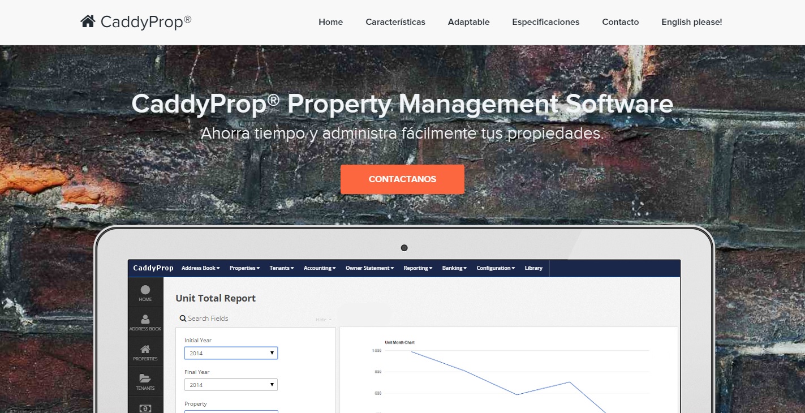The height and width of the screenshot is (413, 805).
Task: Switch language via English please!
Action: [692, 22]
